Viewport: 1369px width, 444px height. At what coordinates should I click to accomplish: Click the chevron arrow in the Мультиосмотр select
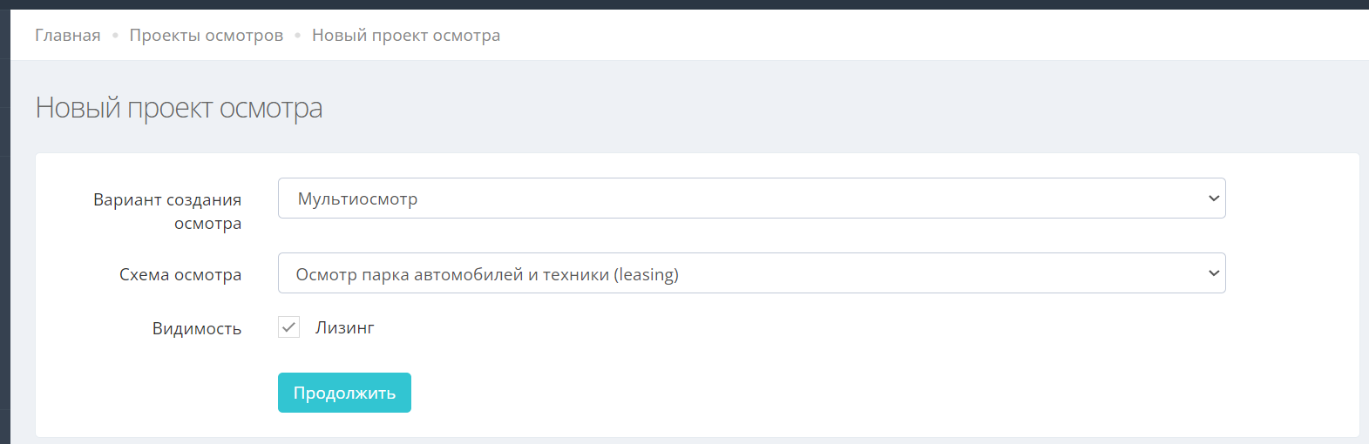click(x=1213, y=198)
